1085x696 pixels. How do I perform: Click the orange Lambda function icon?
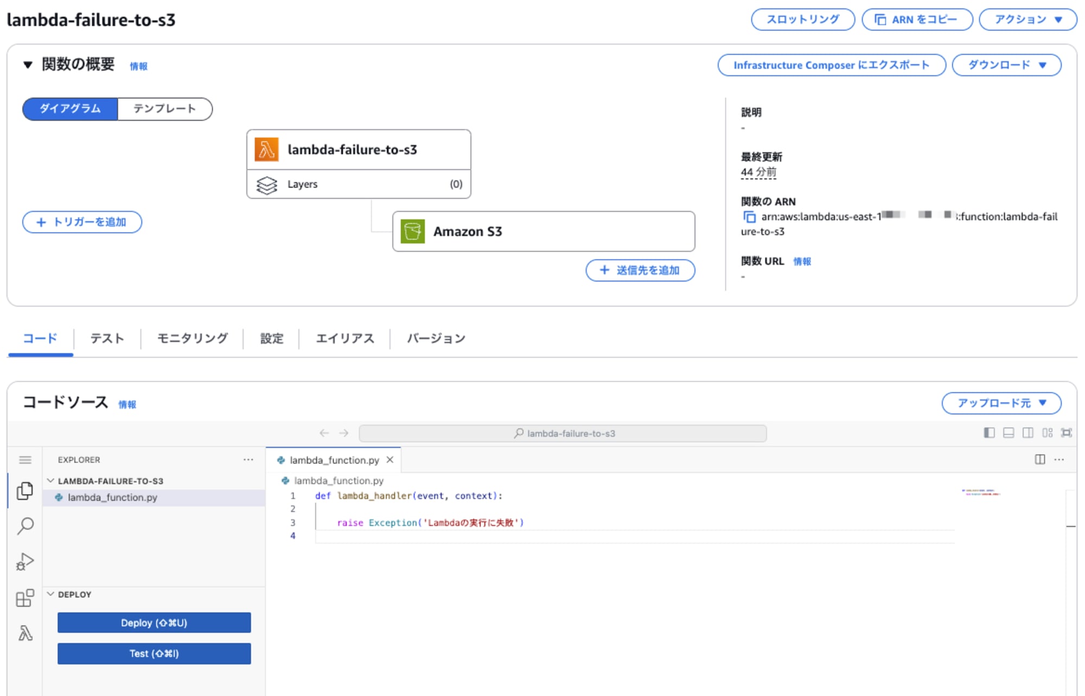click(266, 150)
